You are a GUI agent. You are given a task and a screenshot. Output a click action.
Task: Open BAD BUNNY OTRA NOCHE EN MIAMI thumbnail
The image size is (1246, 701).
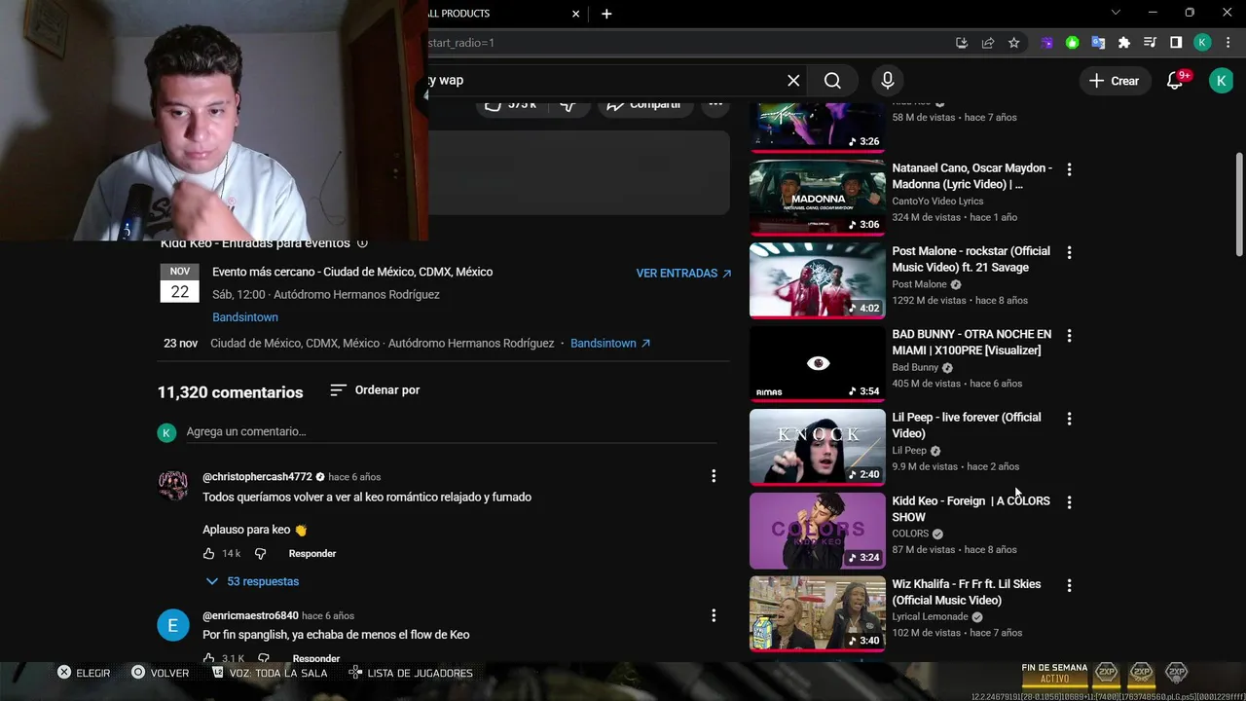(x=817, y=365)
